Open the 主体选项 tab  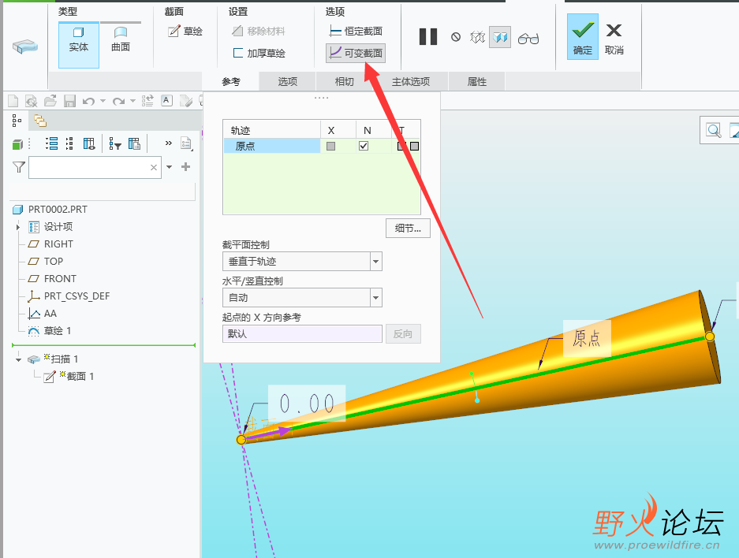410,81
